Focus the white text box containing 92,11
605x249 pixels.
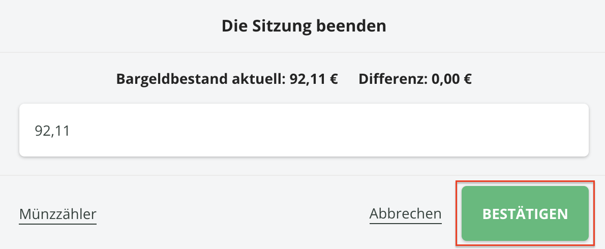point(304,131)
